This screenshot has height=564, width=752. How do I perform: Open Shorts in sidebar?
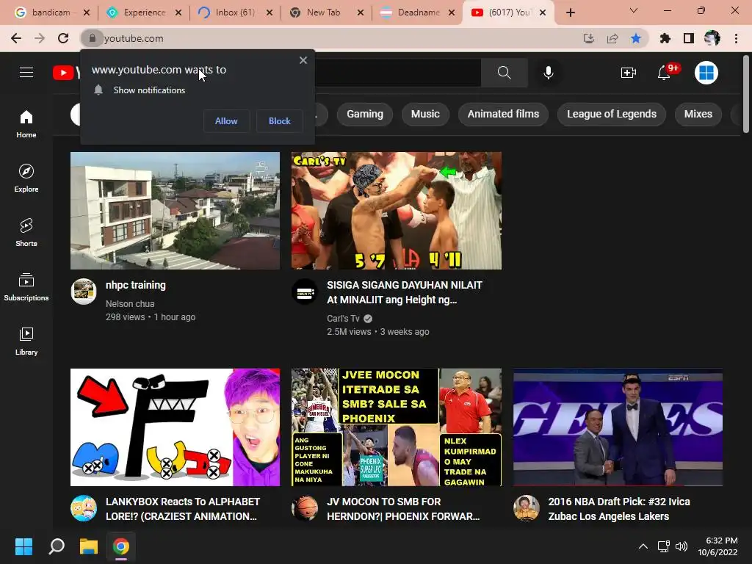pyautogui.click(x=26, y=233)
